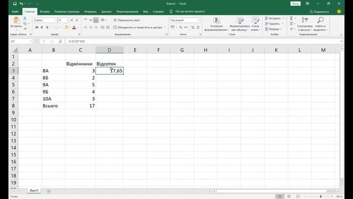This screenshot has height=199, width=353.
Task: Switch to Normal view in status bar
Action: 280,197
